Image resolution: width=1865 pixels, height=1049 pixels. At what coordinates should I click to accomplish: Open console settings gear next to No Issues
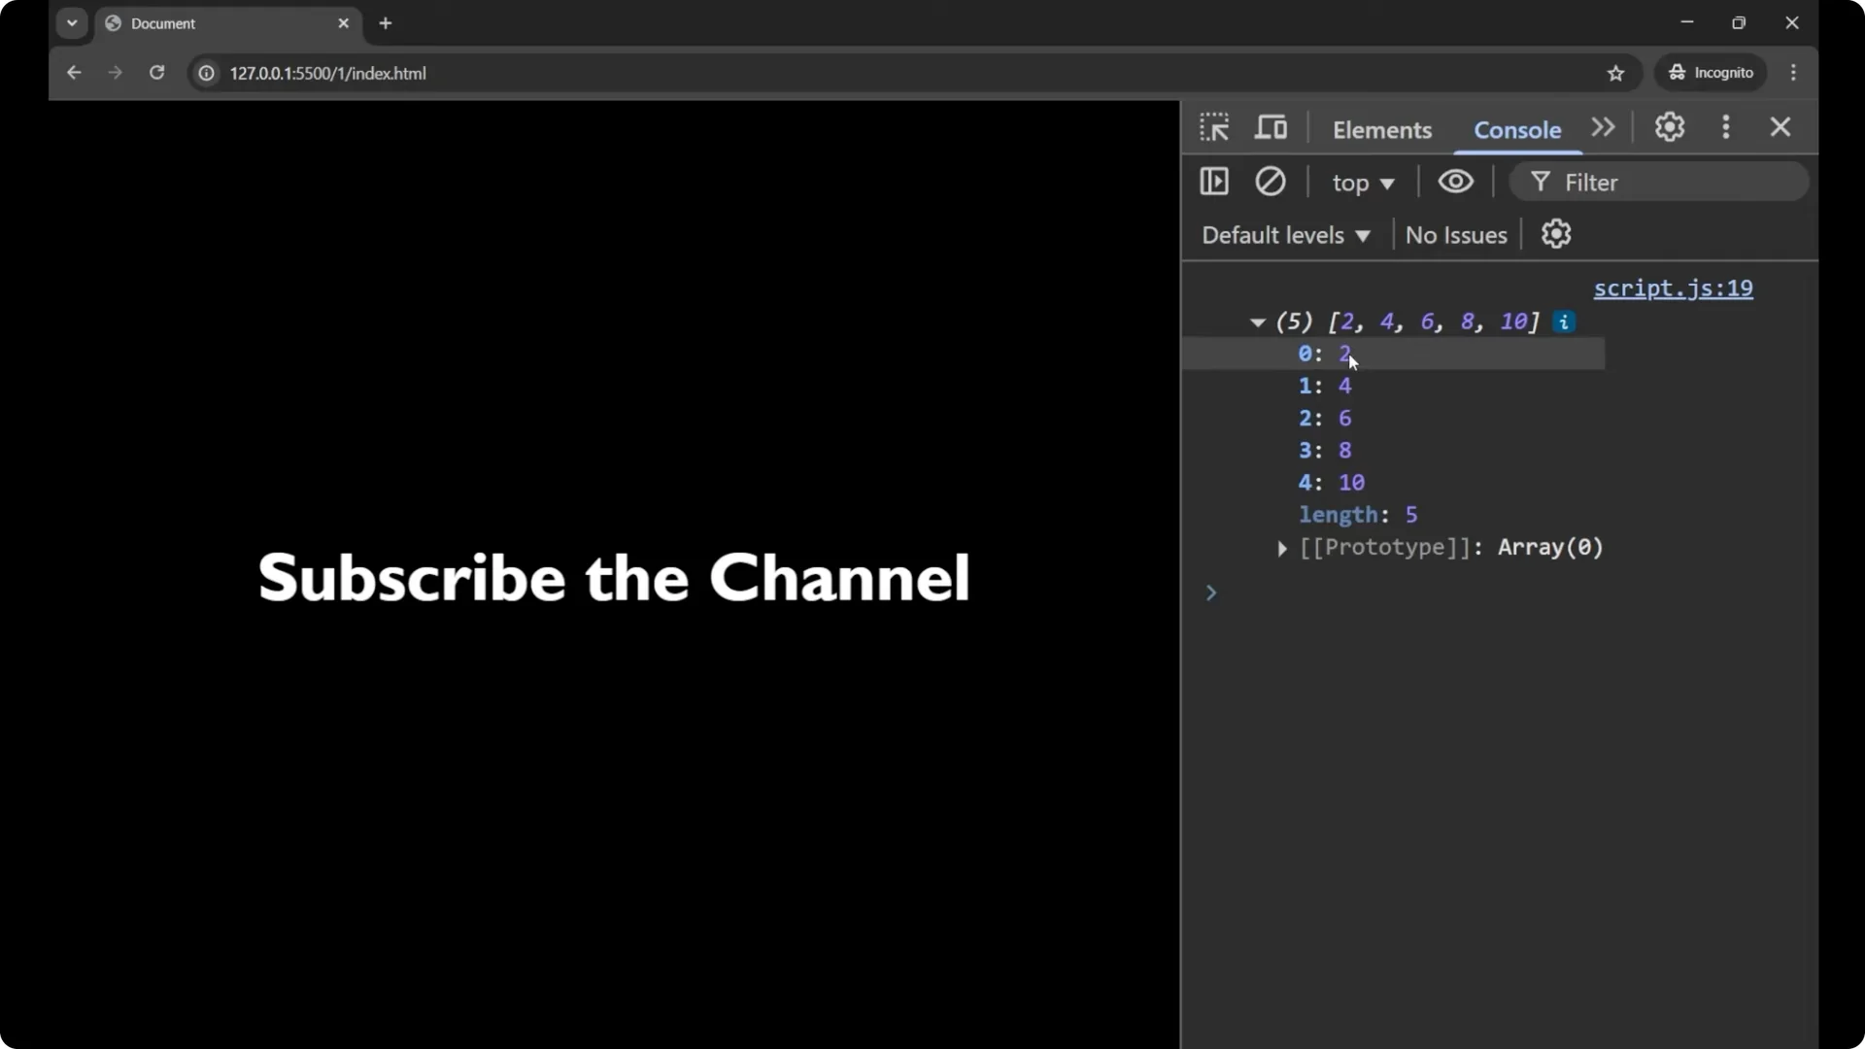(x=1556, y=234)
